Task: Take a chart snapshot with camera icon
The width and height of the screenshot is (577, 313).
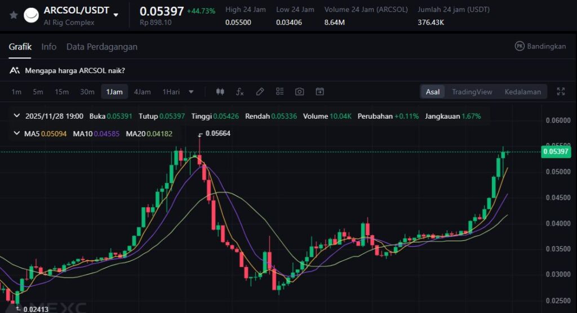Action: tap(300, 92)
